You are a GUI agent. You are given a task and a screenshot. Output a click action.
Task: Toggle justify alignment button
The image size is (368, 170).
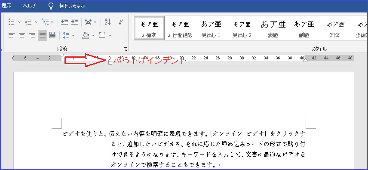(x=43, y=35)
